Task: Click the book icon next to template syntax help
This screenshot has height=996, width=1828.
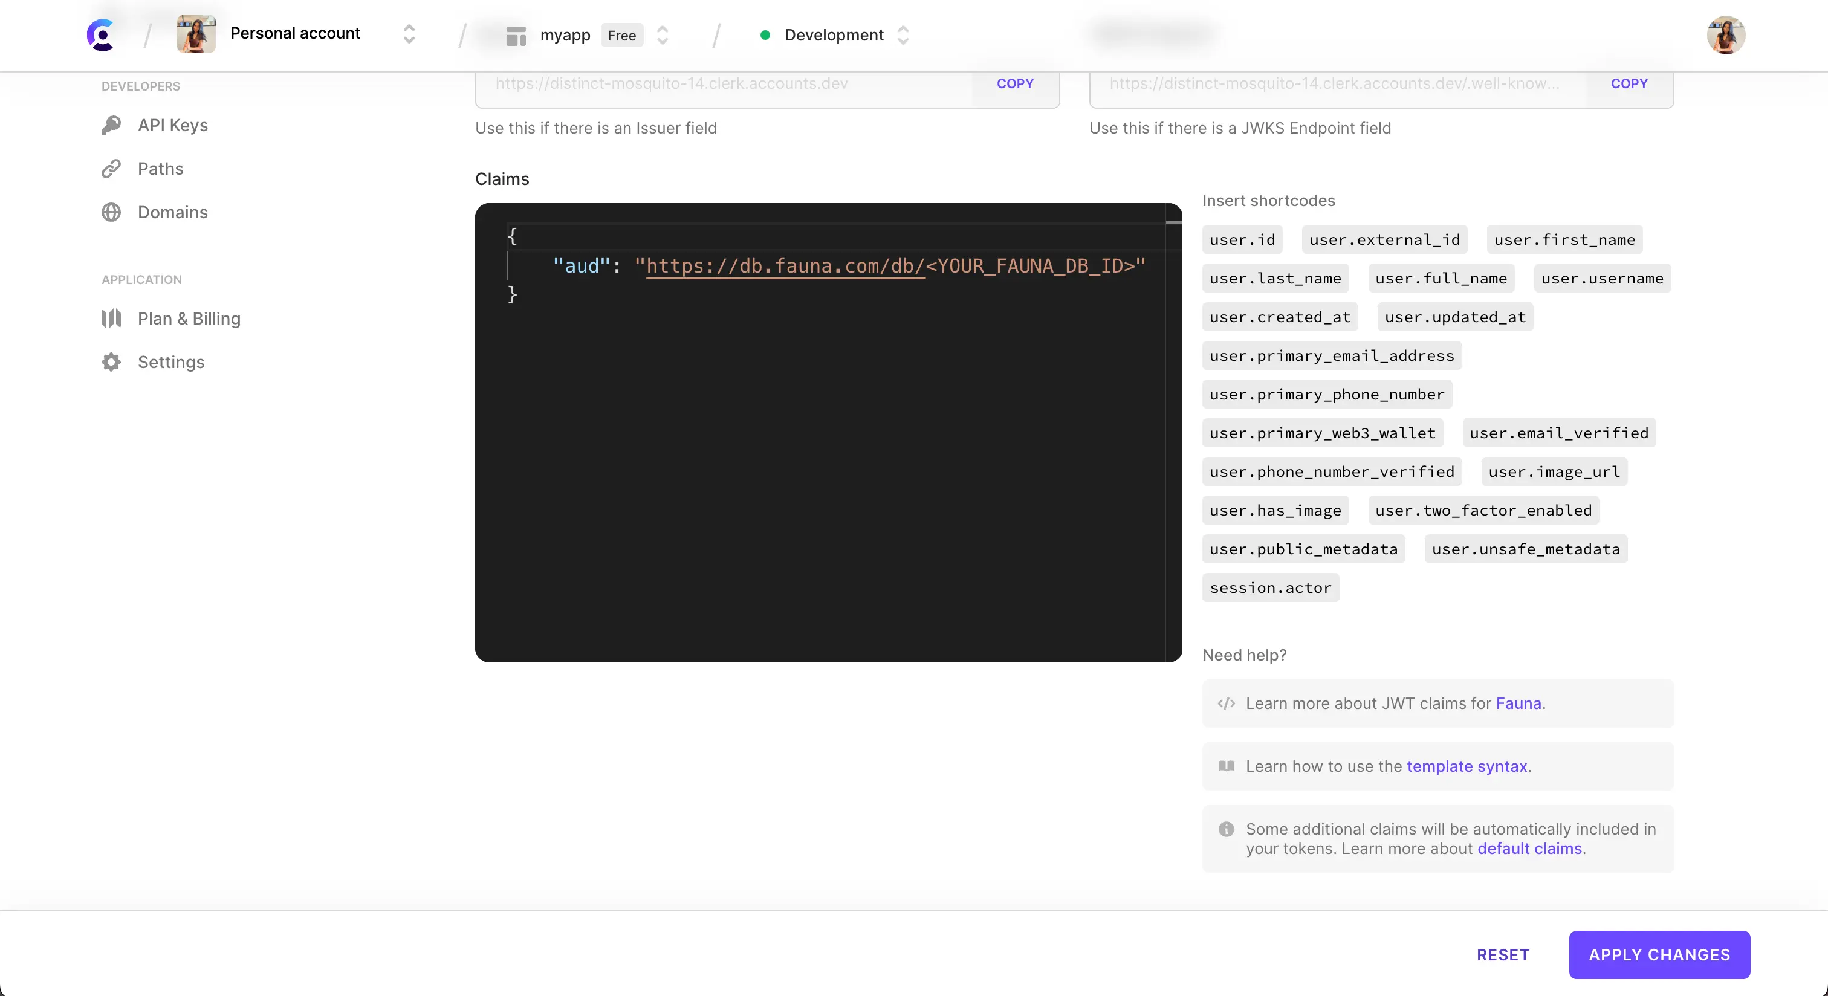Action: tap(1227, 767)
